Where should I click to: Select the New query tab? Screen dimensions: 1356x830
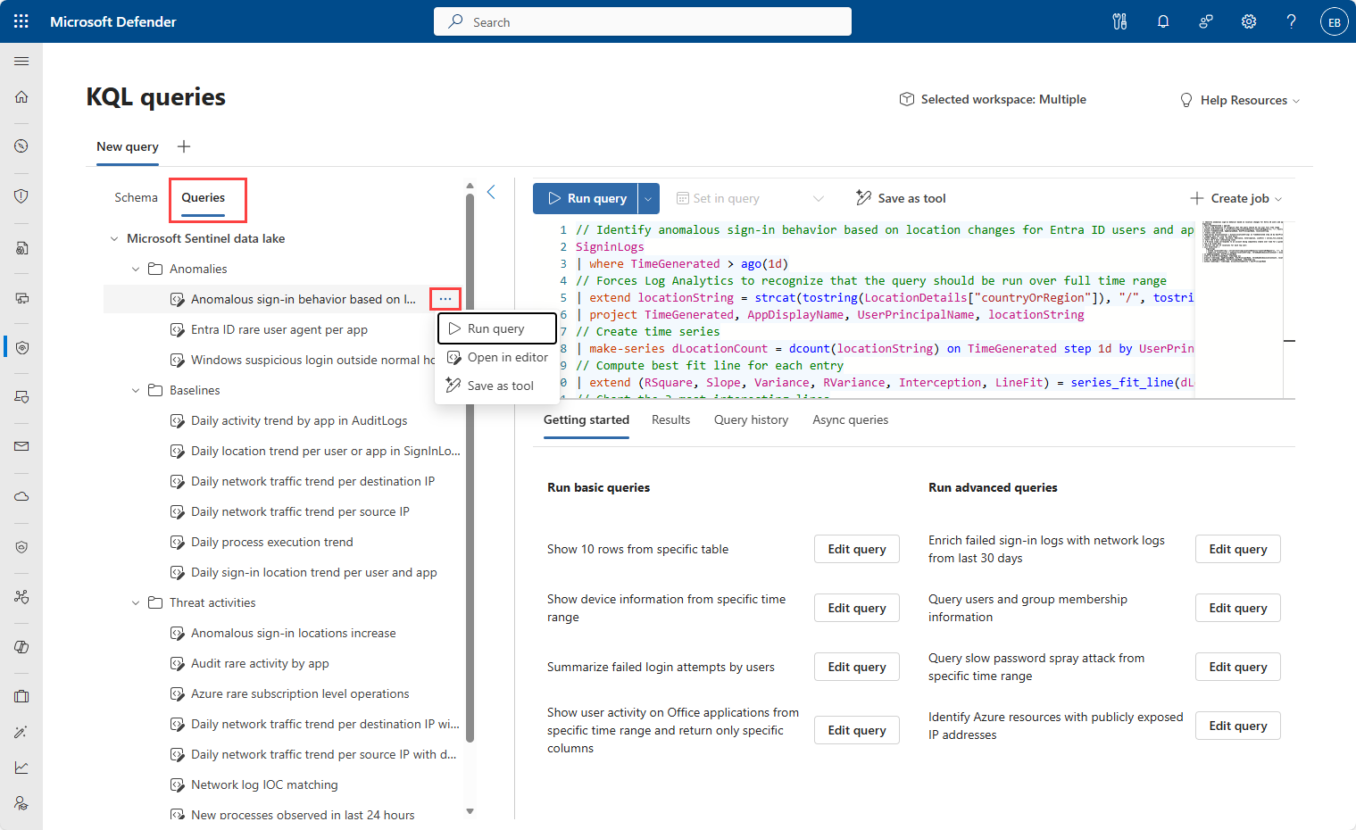coord(128,146)
